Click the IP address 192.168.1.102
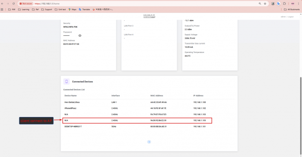 point(199,108)
